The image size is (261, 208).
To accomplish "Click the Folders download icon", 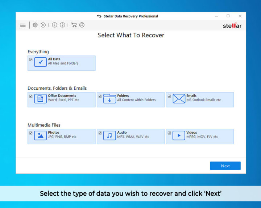I will click(109, 99).
